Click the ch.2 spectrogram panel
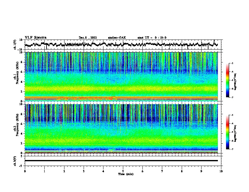Viewport: 249px width, 192px height. pos(121,129)
